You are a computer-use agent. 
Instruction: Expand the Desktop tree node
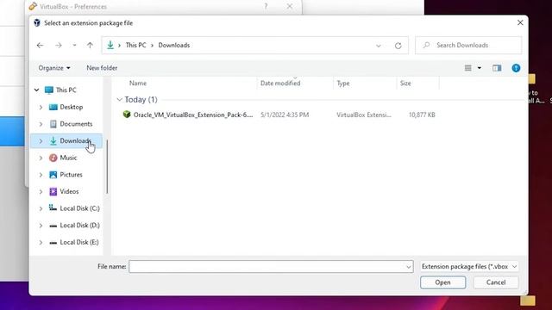point(41,107)
